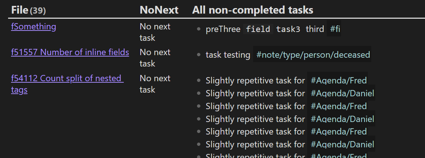Open the second #Agenda/Daniel tag occurrence
425x158 pixels.
[343, 119]
